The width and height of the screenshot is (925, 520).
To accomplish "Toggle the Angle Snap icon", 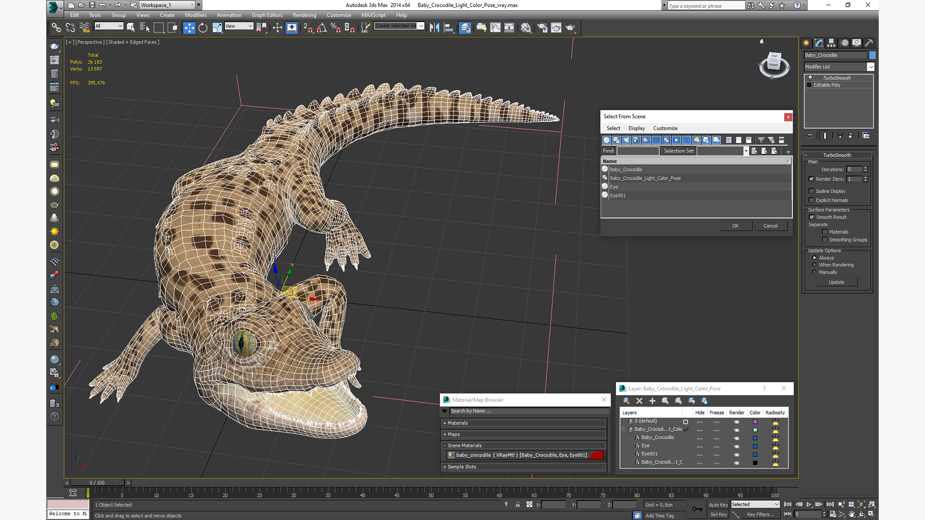I will (x=322, y=28).
